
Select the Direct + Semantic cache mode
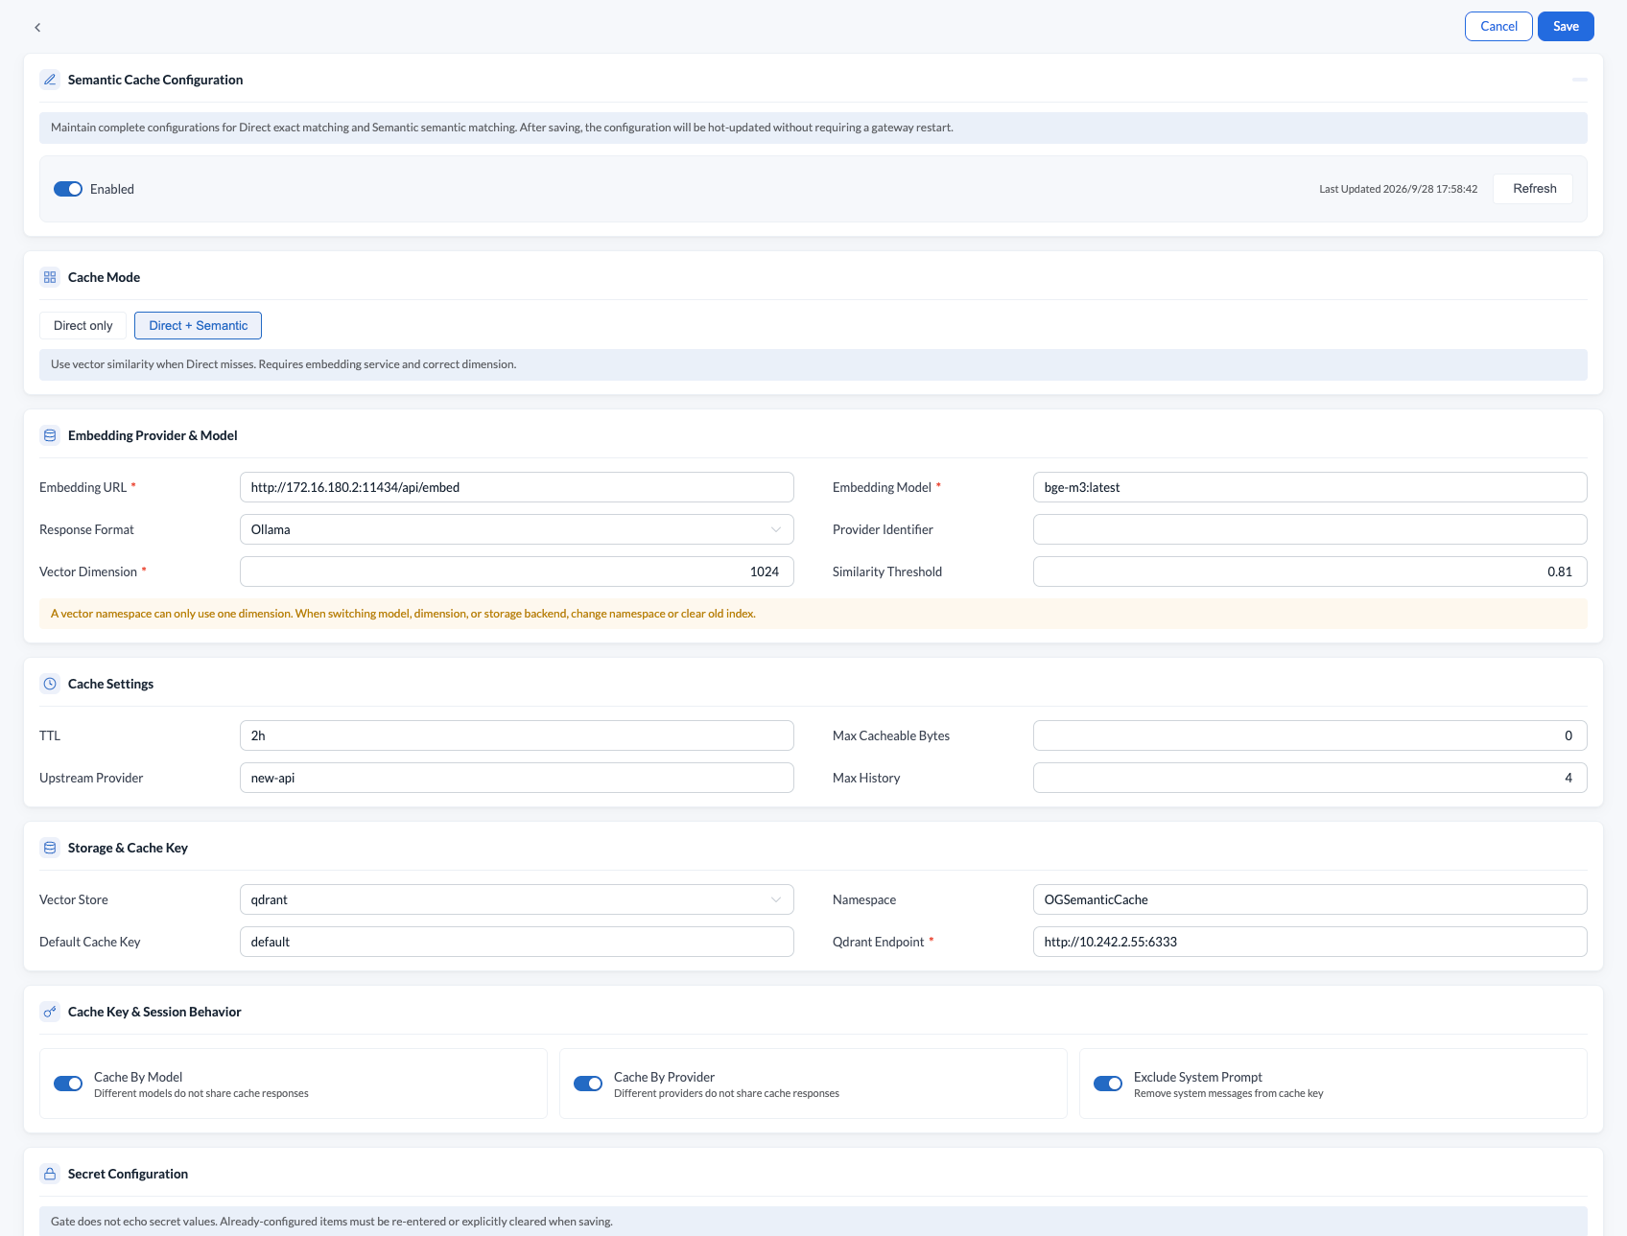coord(198,326)
